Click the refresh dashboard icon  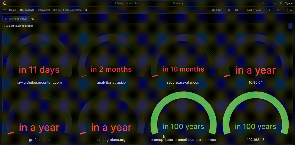278,10
